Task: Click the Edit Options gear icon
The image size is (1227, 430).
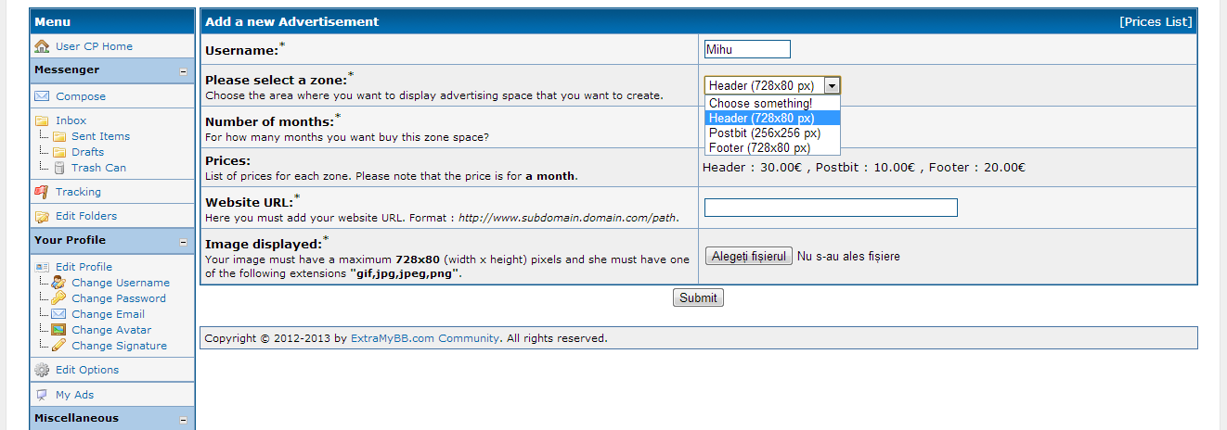Action: pos(42,370)
